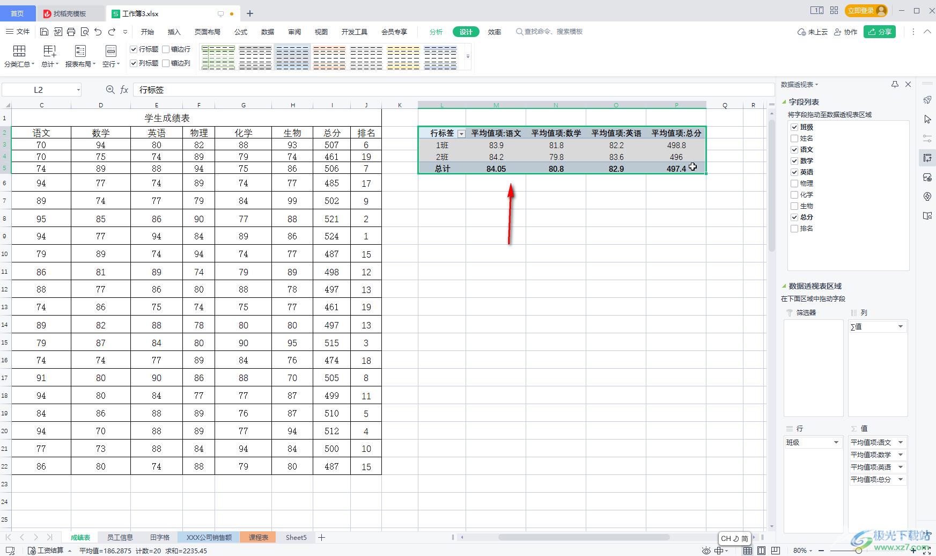
Task: Click the selection arrow icon in right sidebar
Action: 927,119
